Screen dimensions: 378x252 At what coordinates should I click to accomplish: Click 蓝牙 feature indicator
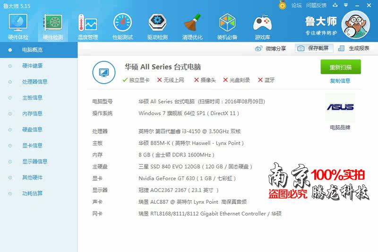[266, 80]
